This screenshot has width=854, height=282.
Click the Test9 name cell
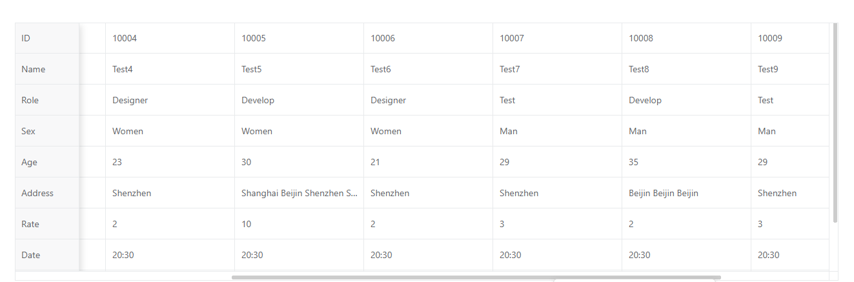pyautogui.click(x=789, y=69)
